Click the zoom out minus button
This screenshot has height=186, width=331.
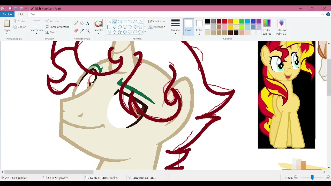click(x=296, y=178)
